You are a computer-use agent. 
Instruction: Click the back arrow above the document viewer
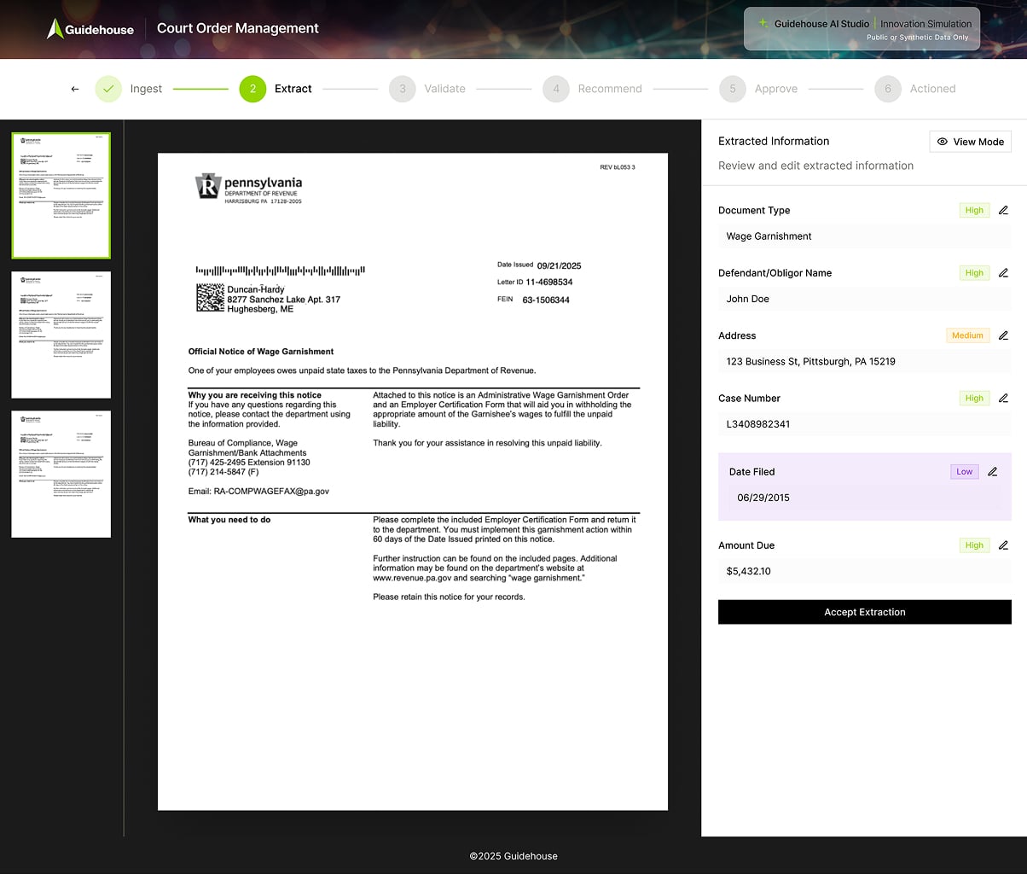74,88
